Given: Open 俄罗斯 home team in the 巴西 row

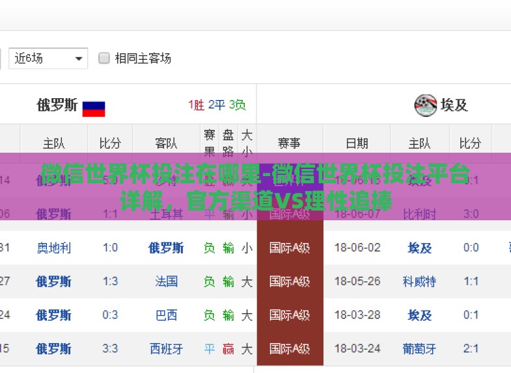Looking at the screenshot, I should click(54, 315).
